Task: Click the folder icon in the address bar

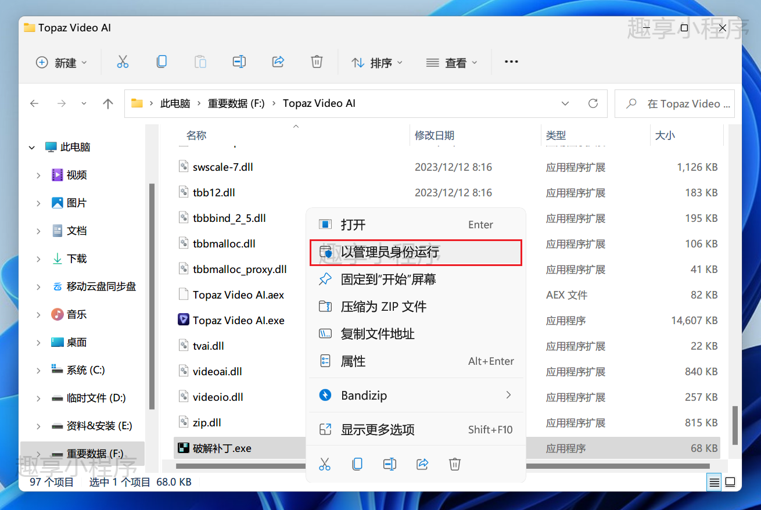Action: click(137, 103)
